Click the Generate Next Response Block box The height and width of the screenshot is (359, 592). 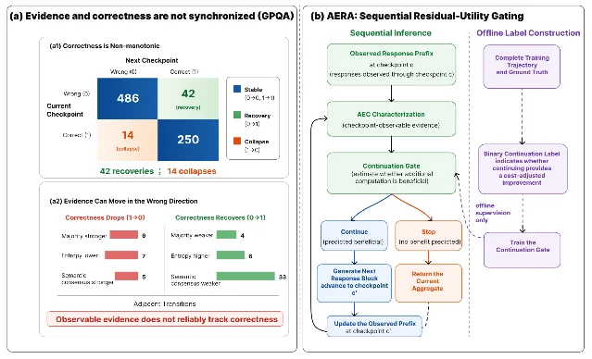tap(354, 283)
